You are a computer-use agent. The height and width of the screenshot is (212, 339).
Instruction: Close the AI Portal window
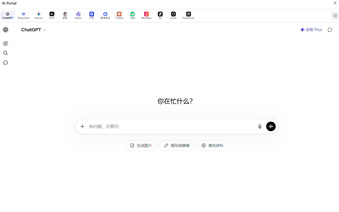pos(335,3)
